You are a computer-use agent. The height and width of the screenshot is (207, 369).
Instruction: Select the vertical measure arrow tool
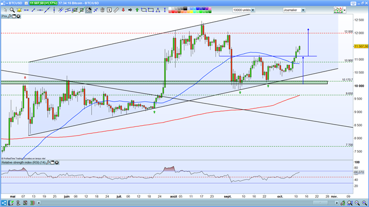coord(165,10)
